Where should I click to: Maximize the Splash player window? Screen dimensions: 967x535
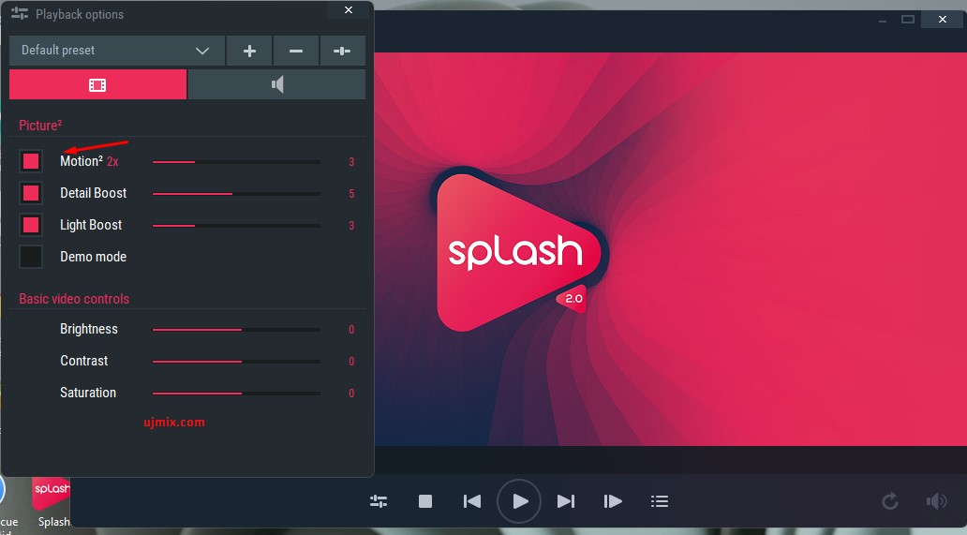[x=908, y=19]
